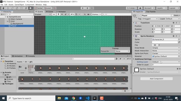Select the cave asset thumbnail
This screenshot has width=181, height=101.
[22, 68]
